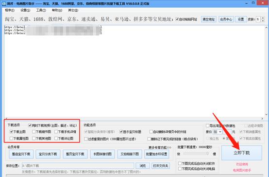Enable the 下载评论图 checkbox
This screenshot has width=269, height=177.
pyautogui.click(x=56, y=138)
